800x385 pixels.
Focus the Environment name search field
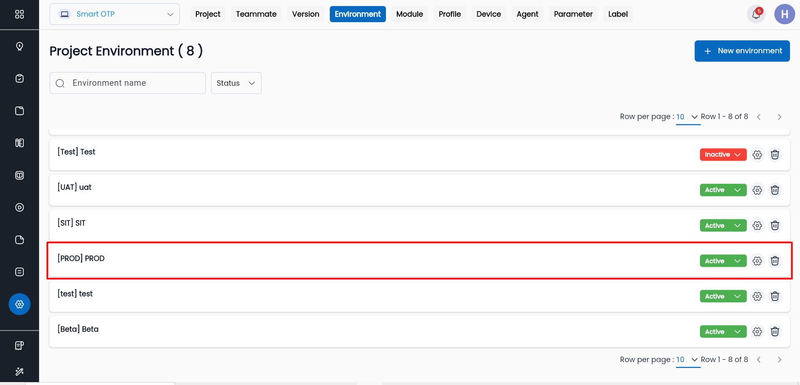[x=133, y=83]
